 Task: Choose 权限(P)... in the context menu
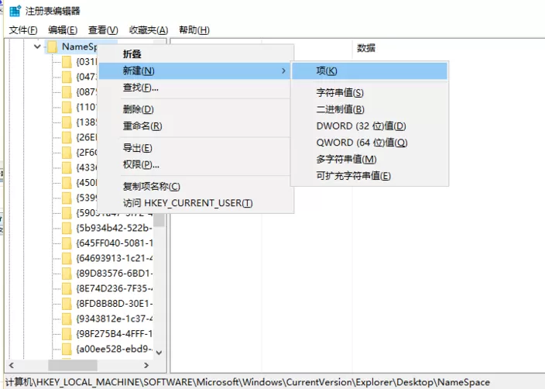pos(197,164)
